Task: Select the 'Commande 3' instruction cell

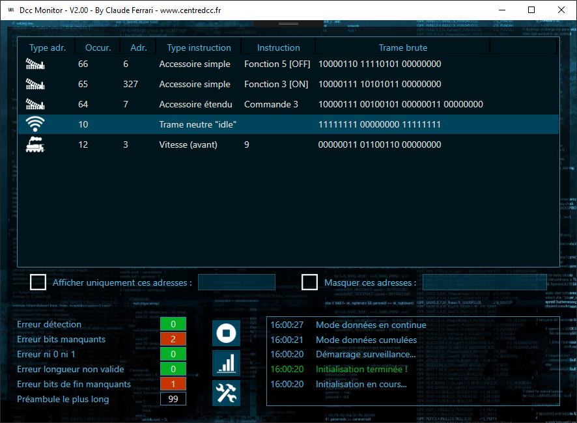Action: click(x=271, y=105)
